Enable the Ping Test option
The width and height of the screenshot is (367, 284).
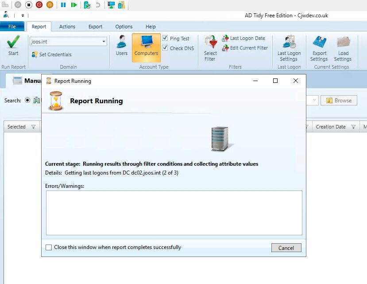tap(166, 38)
